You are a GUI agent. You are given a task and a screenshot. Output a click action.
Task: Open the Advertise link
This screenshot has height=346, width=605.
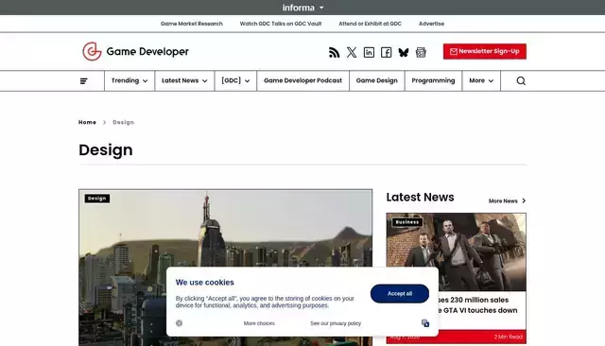[431, 24]
